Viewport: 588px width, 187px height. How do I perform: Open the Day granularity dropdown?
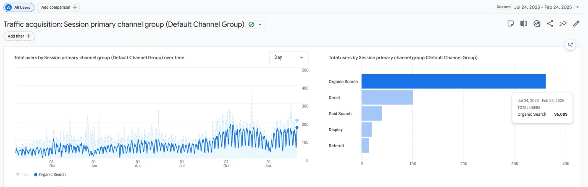click(289, 57)
